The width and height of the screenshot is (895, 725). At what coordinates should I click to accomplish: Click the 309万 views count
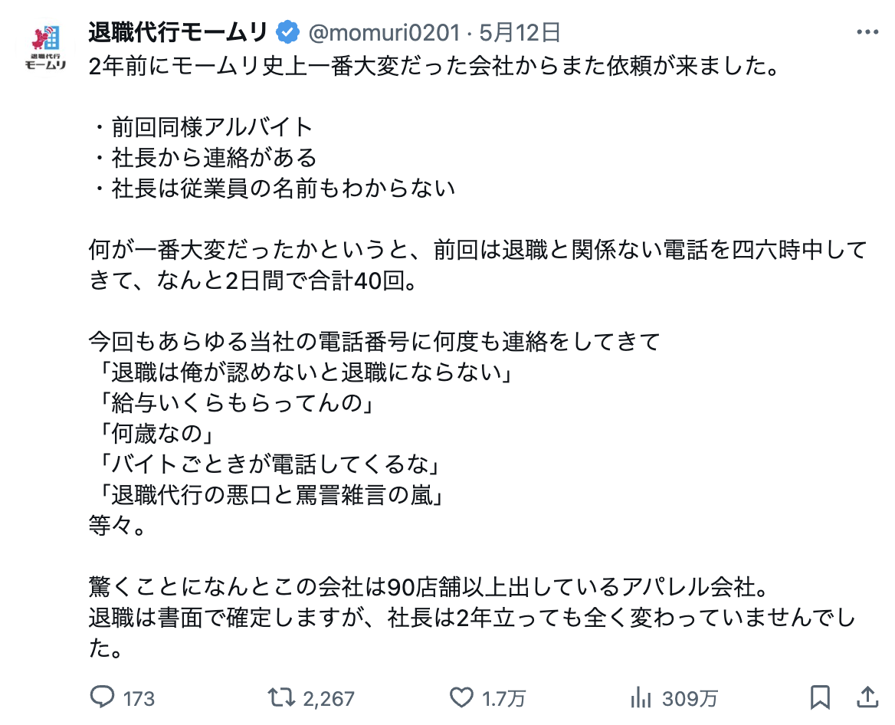690,698
